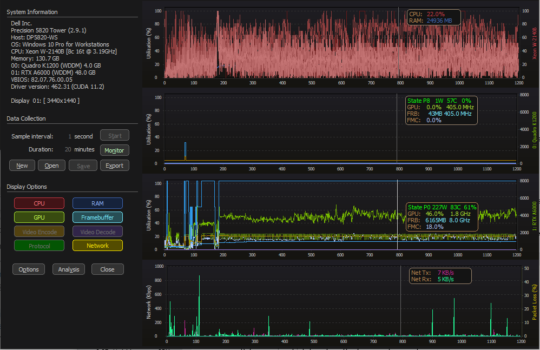Click the State P0 227W readout box

tap(442, 217)
